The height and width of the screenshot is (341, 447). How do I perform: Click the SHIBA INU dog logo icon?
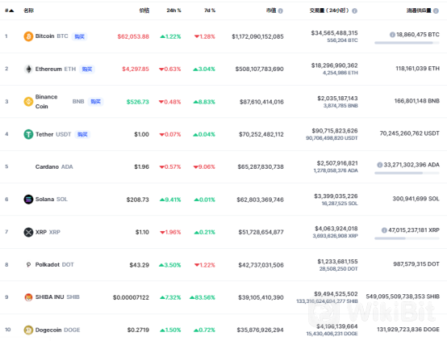point(28,297)
